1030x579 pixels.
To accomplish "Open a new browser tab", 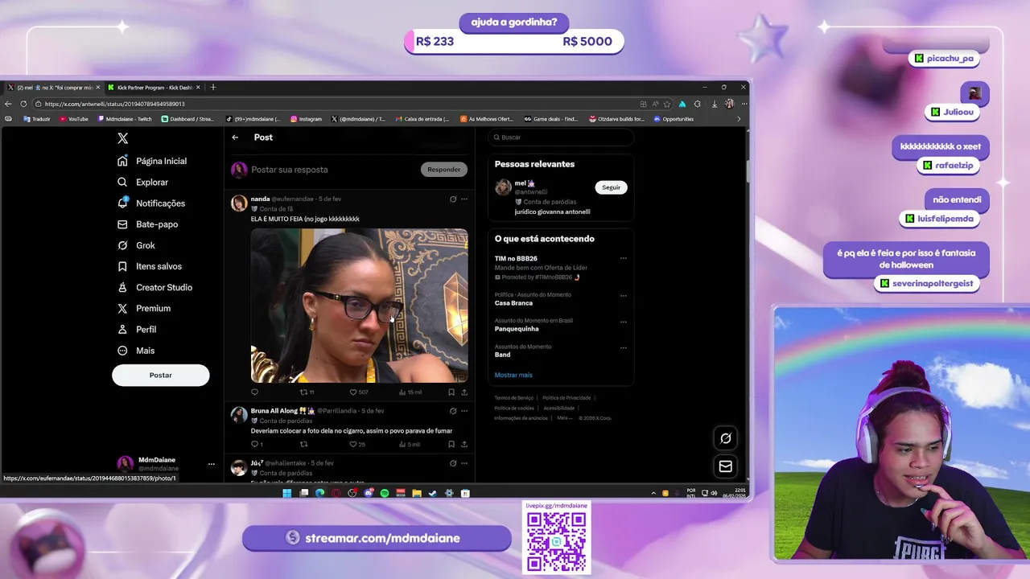I will point(213,87).
